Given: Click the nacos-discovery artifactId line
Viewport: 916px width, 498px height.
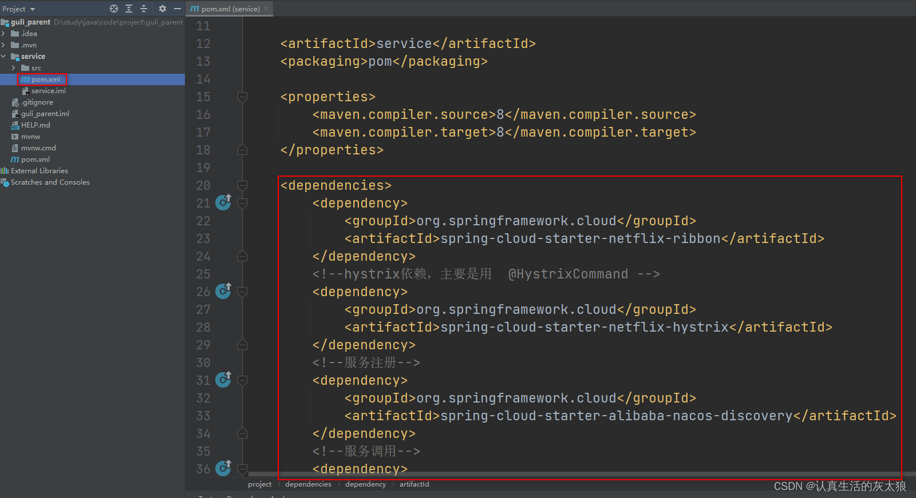Looking at the screenshot, I should pos(620,416).
